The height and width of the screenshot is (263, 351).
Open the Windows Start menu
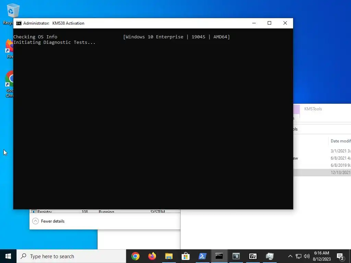[8, 256]
